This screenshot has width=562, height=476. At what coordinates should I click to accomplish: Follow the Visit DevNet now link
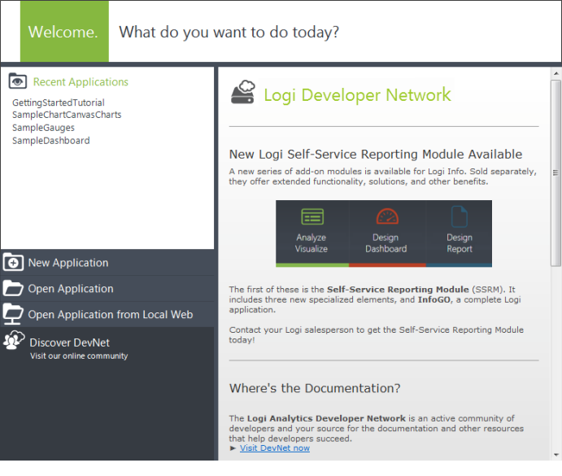(275, 448)
